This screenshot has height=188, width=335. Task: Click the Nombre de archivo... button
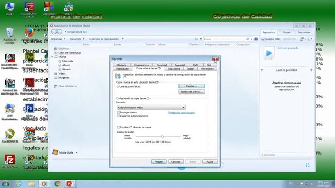click(192, 92)
